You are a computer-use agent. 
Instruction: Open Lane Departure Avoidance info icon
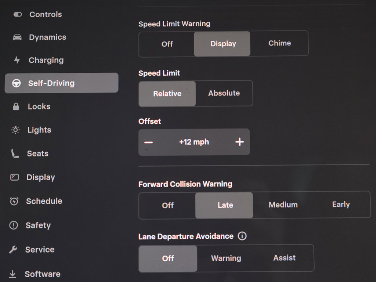tap(242, 236)
